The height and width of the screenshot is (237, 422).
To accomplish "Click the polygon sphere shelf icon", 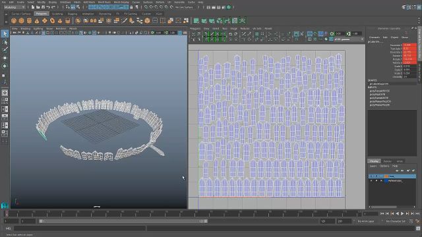I will coord(14,20).
